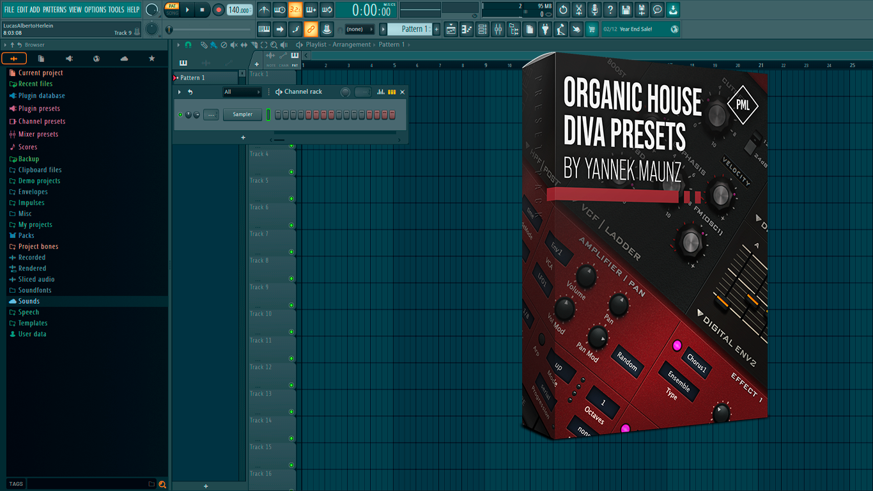The height and width of the screenshot is (491, 873).
Task: Click the render/export audio icon
Action: coord(642,10)
